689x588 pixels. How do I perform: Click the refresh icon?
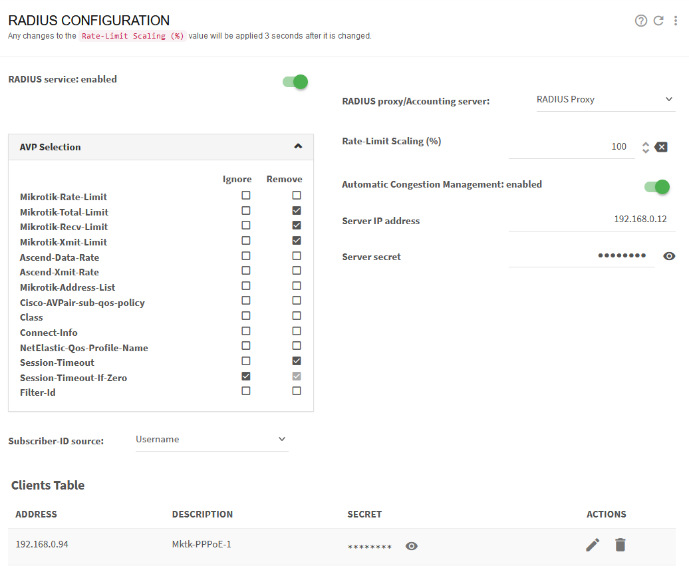tap(658, 21)
